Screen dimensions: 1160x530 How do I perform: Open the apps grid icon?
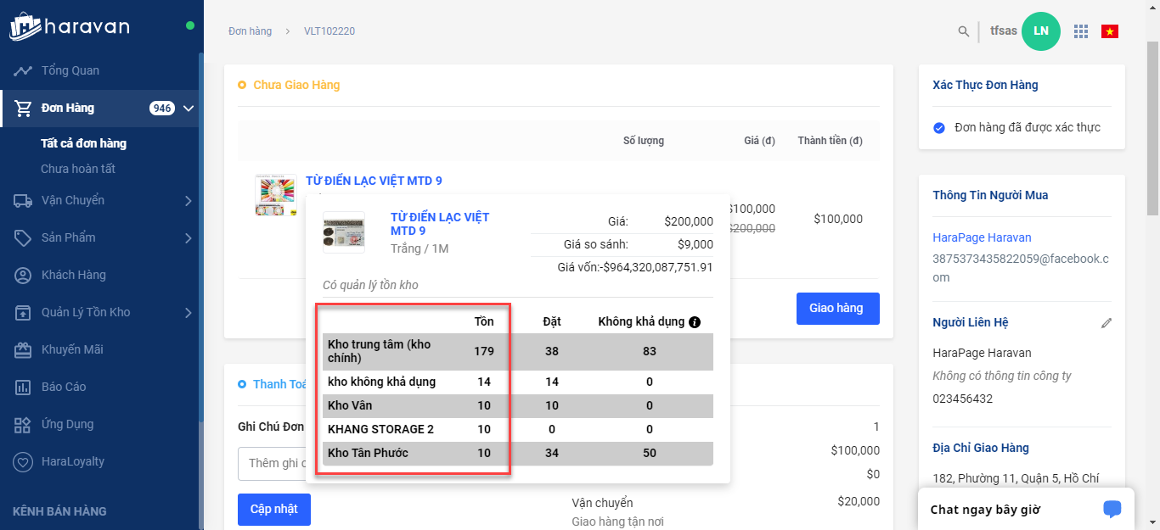(x=1080, y=31)
